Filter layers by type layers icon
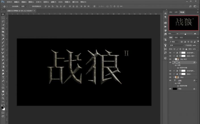 (188, 42)
